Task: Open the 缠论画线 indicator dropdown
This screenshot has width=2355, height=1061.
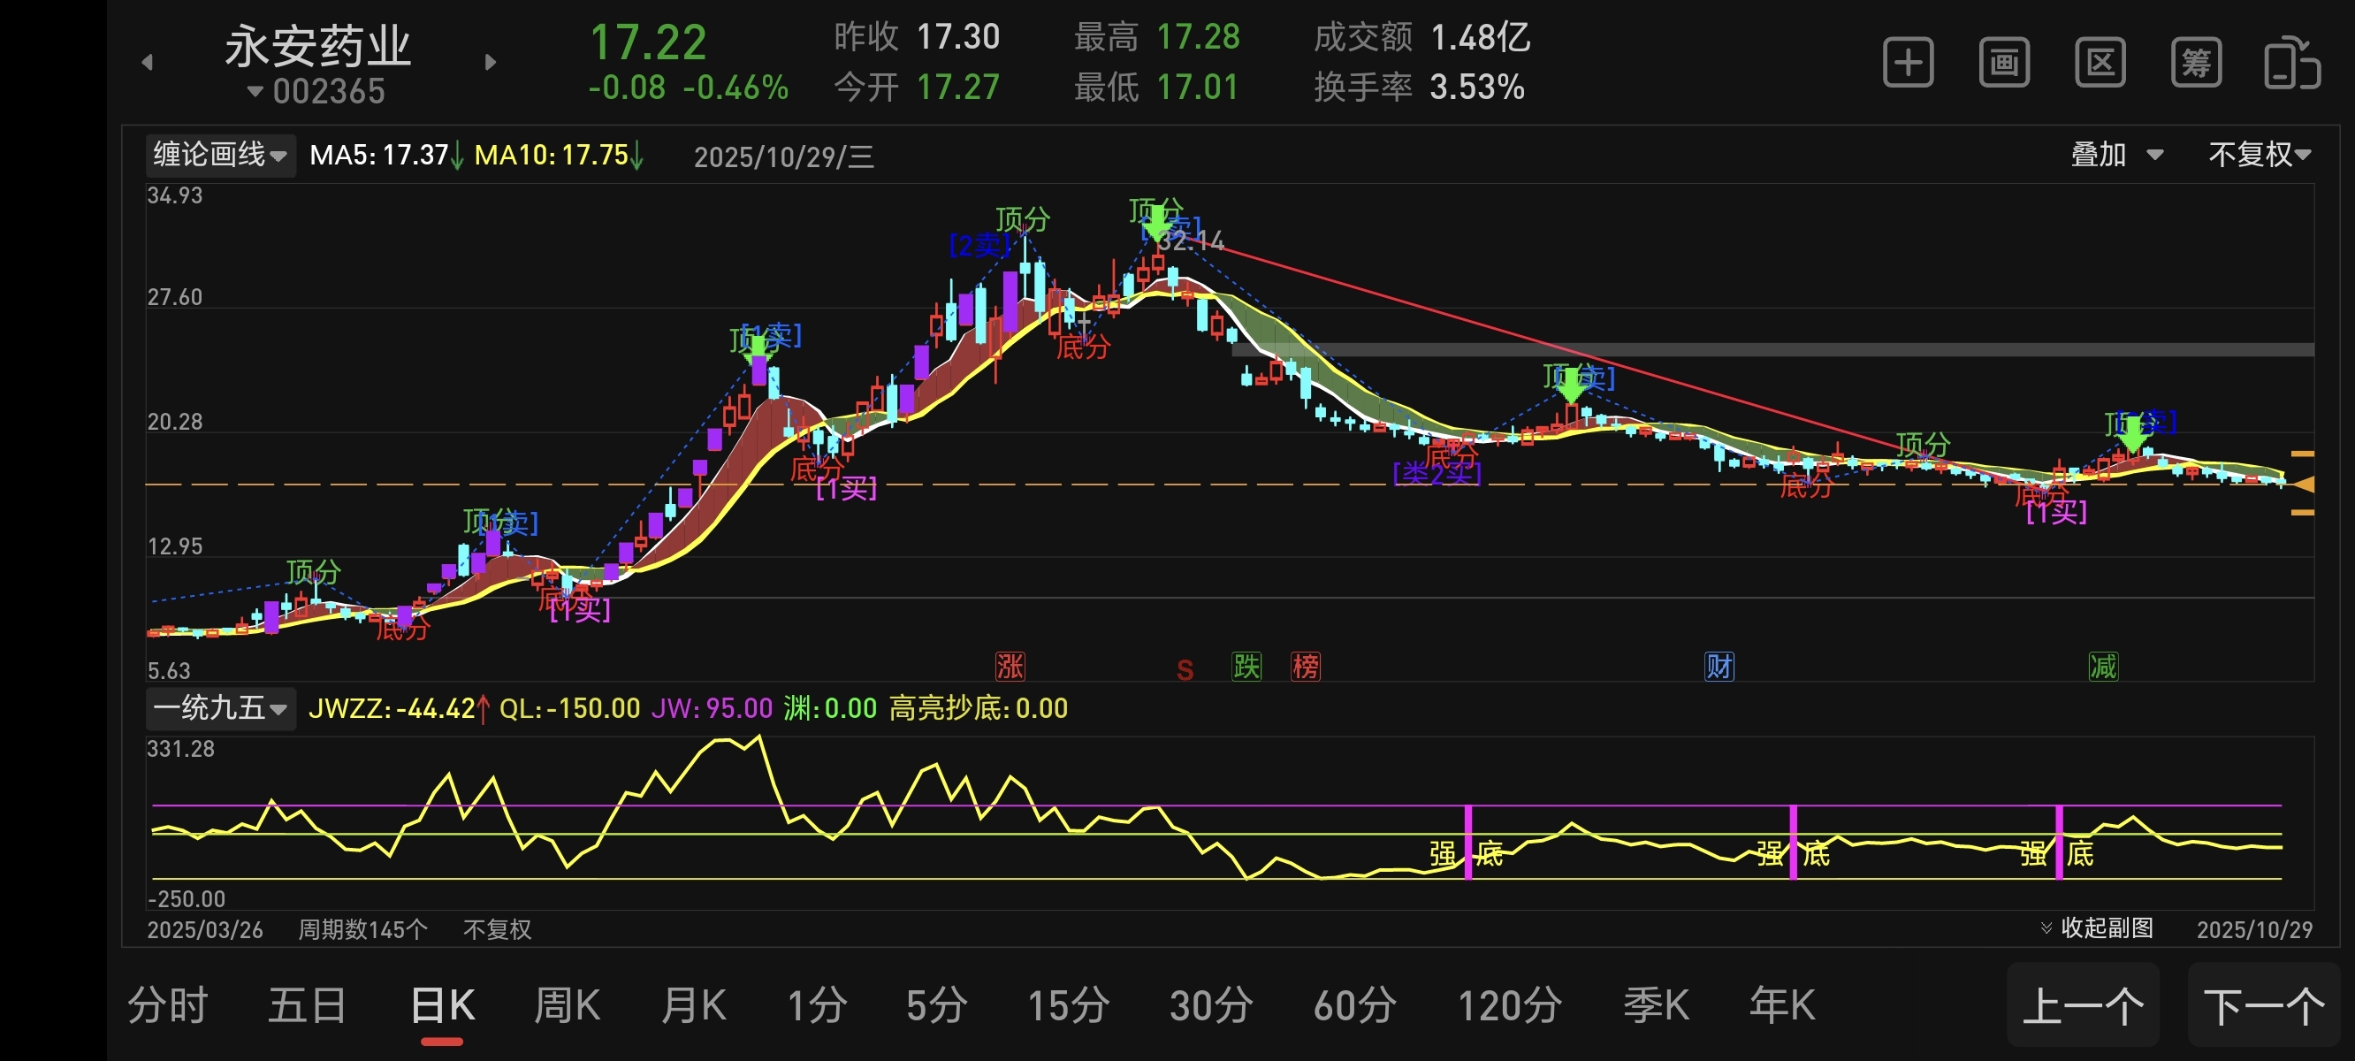Action: click(219, 155)
